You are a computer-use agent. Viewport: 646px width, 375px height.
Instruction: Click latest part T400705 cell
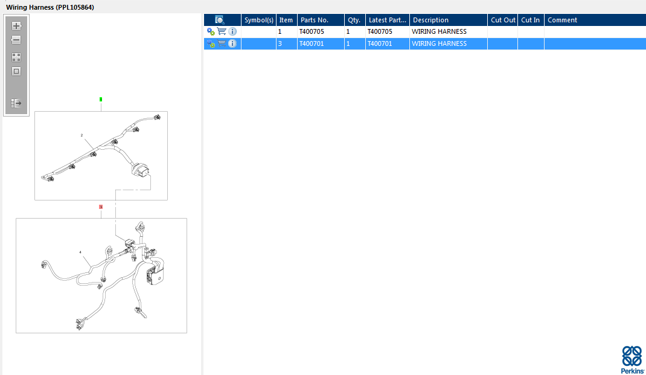387,32
